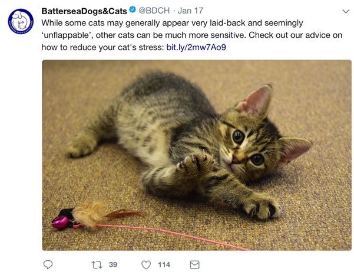Click the blue verified badge
Viewport: 354px width, 272px height.
click(133, 9)
